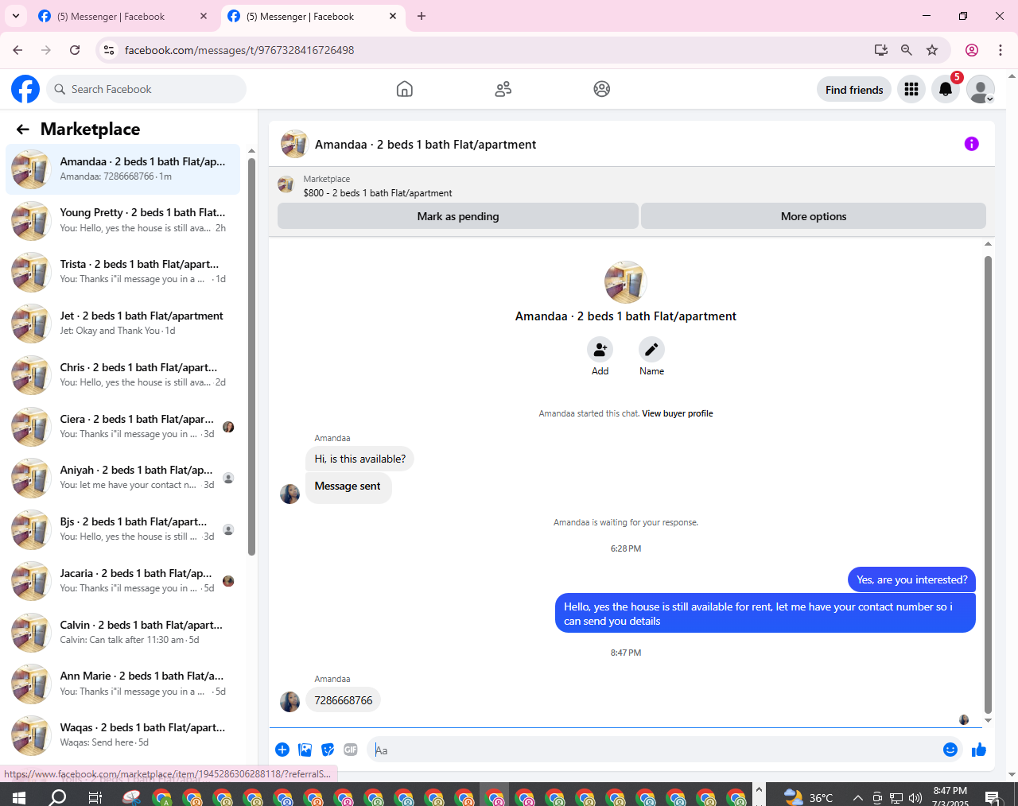Open the Amandaa conversation in list
1018x806 pixels.
[123, 169]
